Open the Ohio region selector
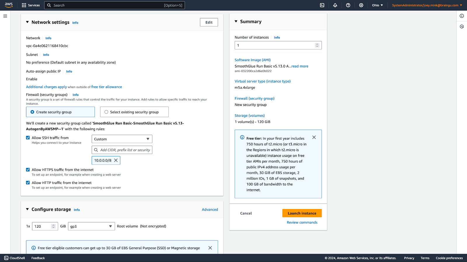The image size is (467, 262). [x=377, y=5]
